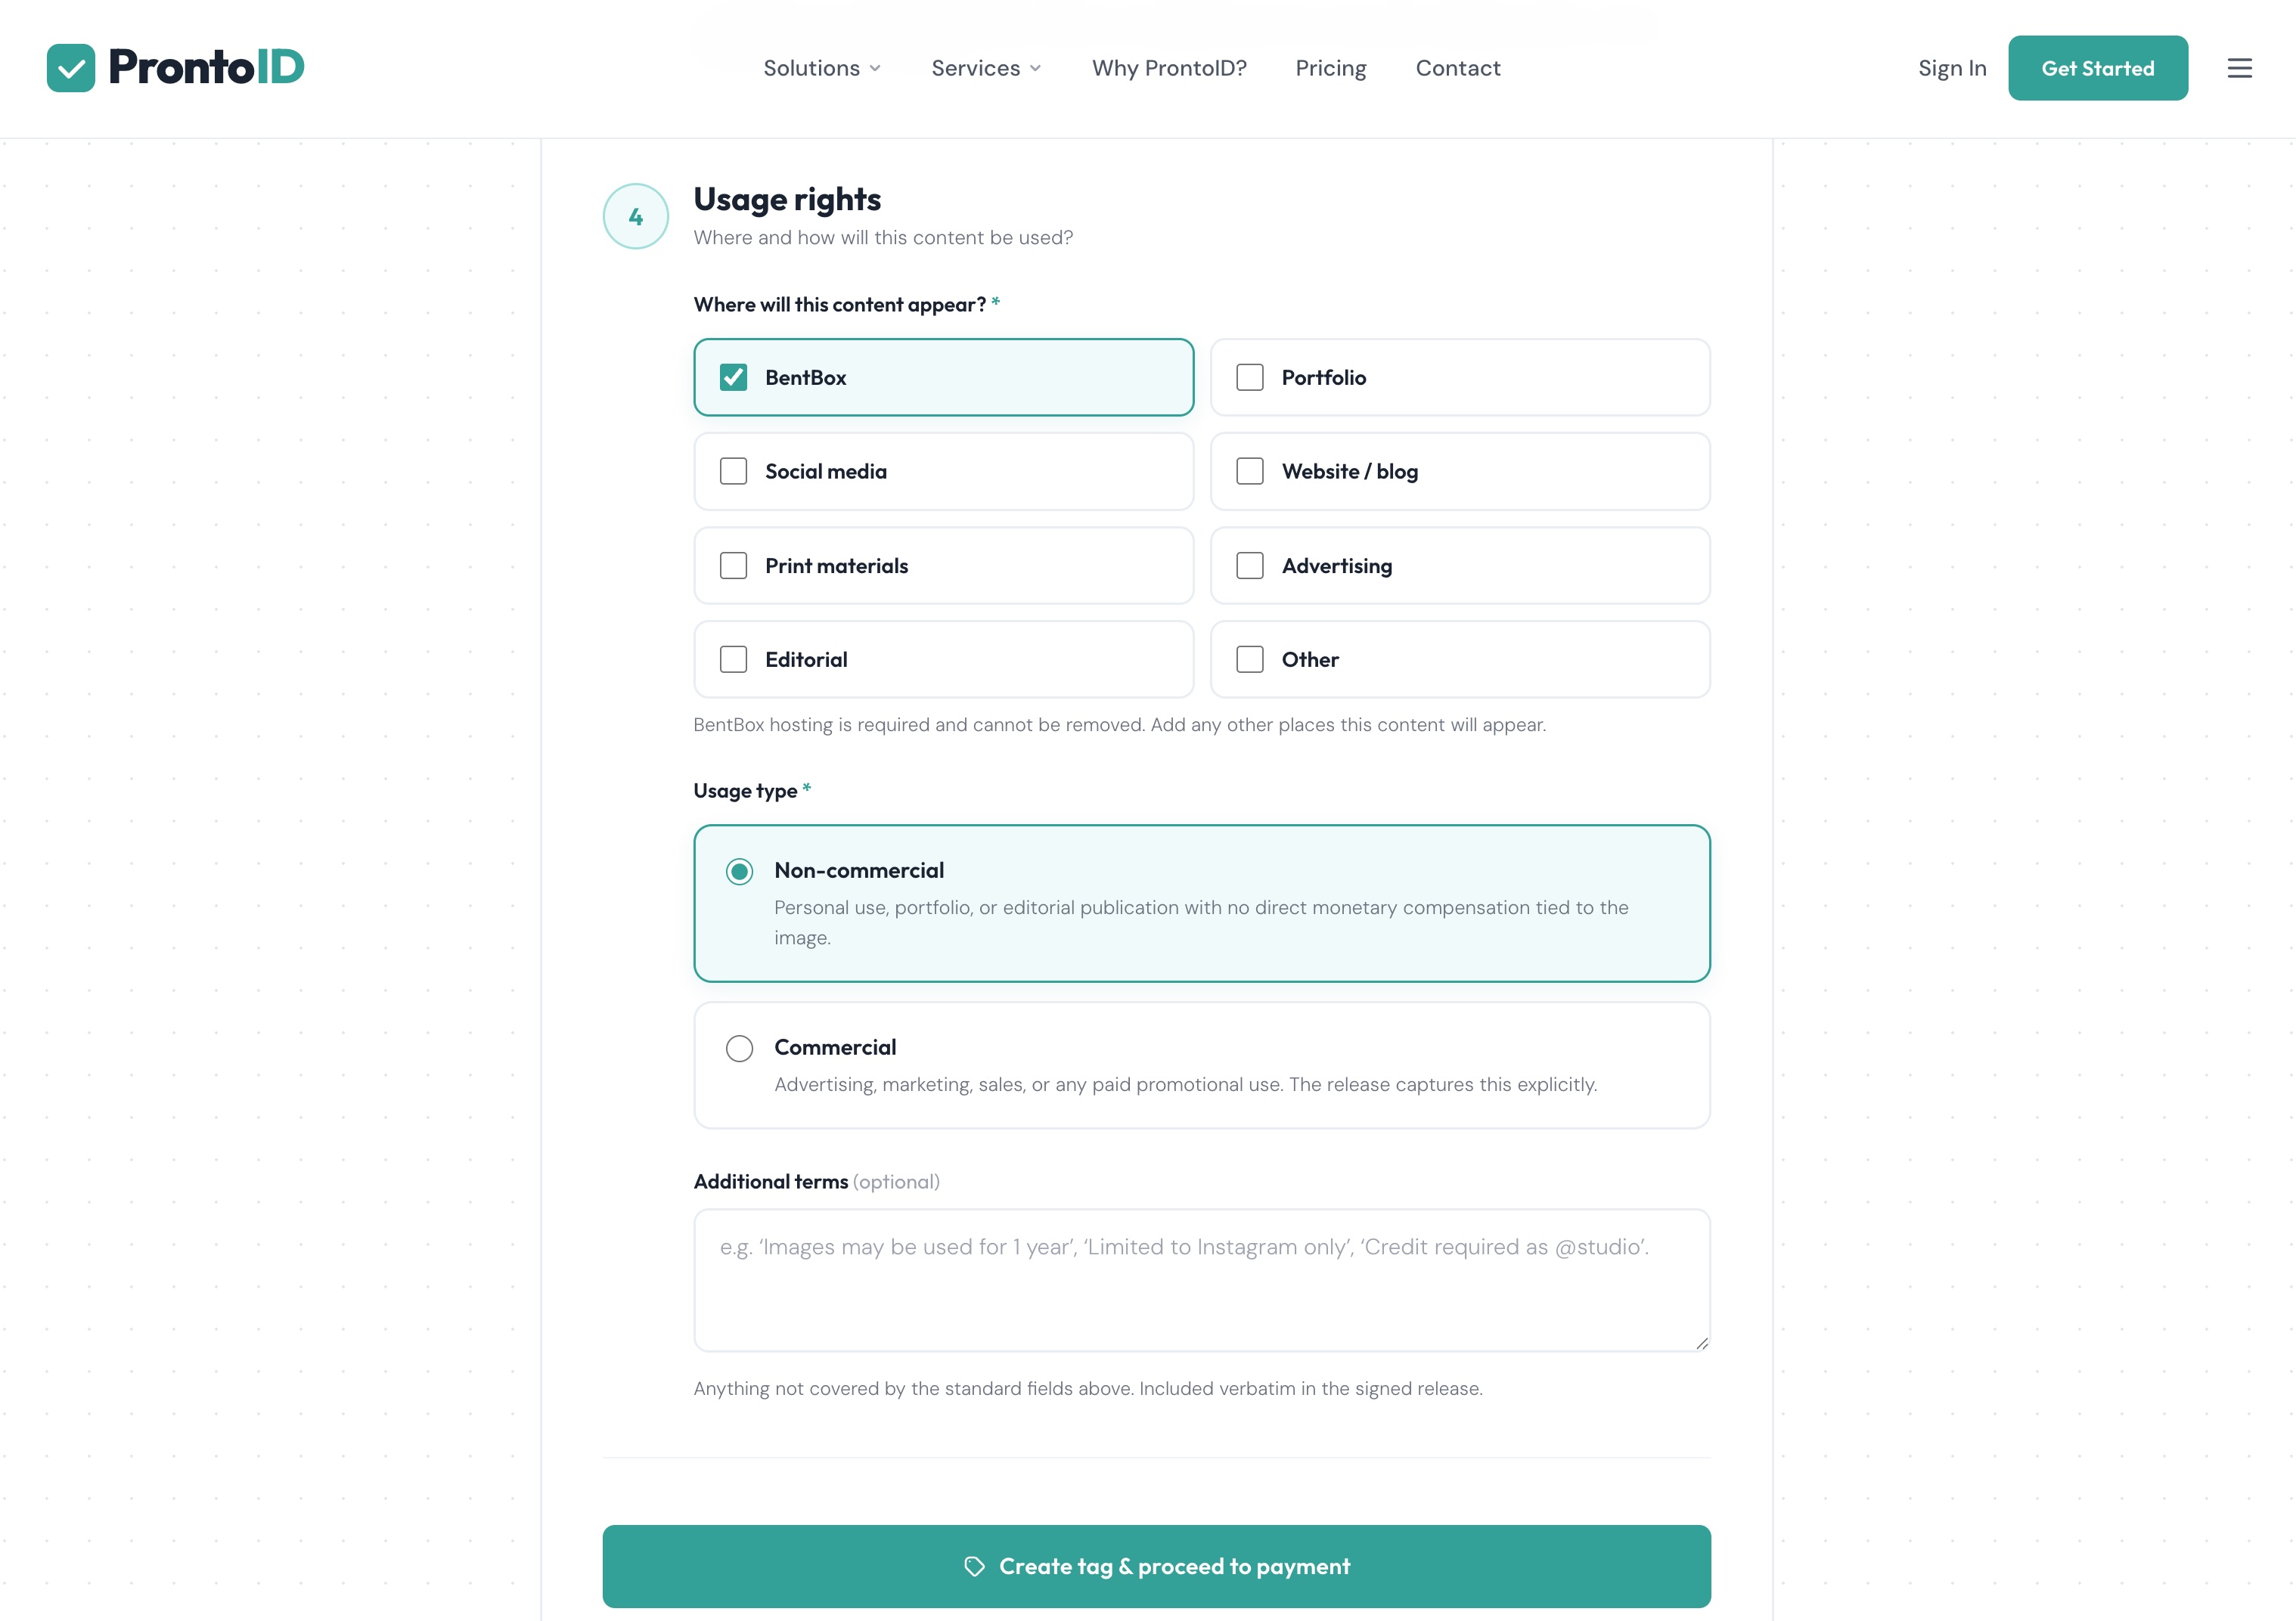Focus the Additional terms text area
This screenshot has height=1621, width=2296.
(x=1201, y=1280)
